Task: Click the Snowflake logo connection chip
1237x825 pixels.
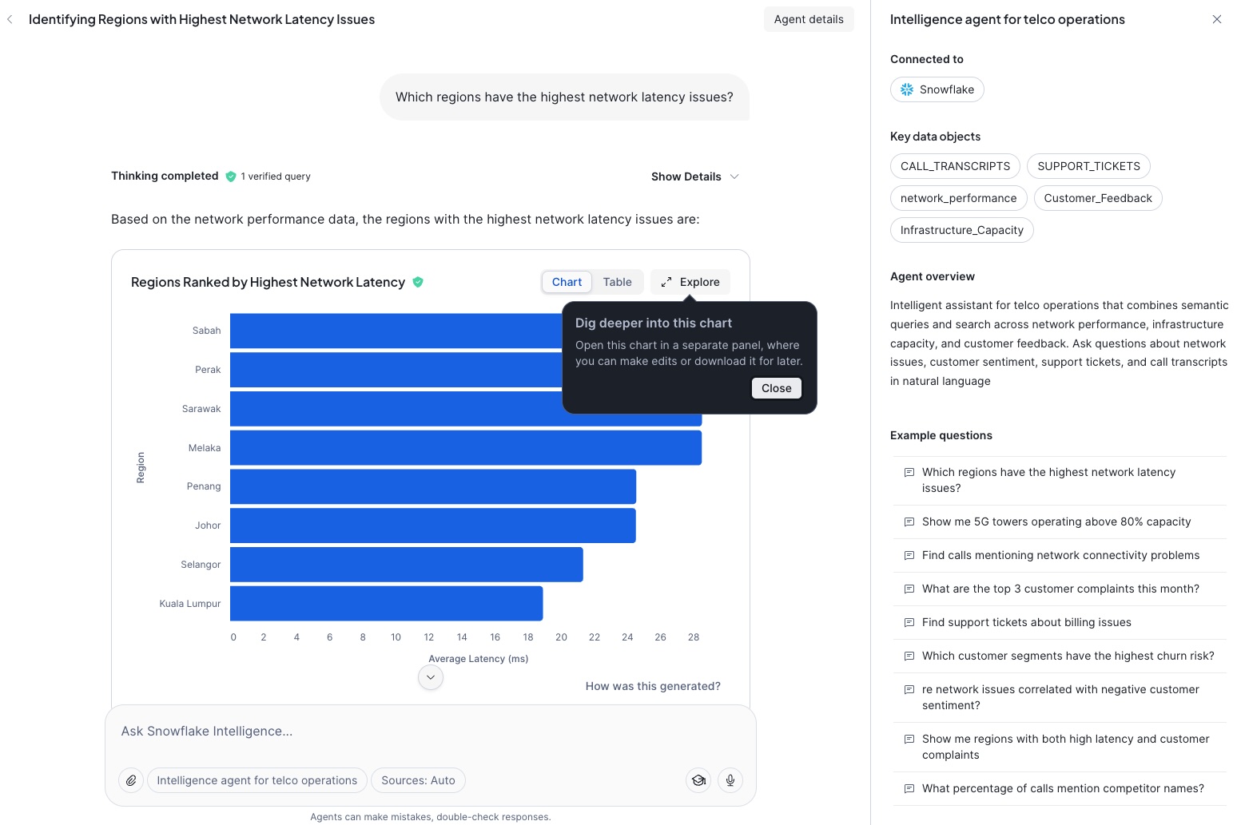Action: (937, 89)
